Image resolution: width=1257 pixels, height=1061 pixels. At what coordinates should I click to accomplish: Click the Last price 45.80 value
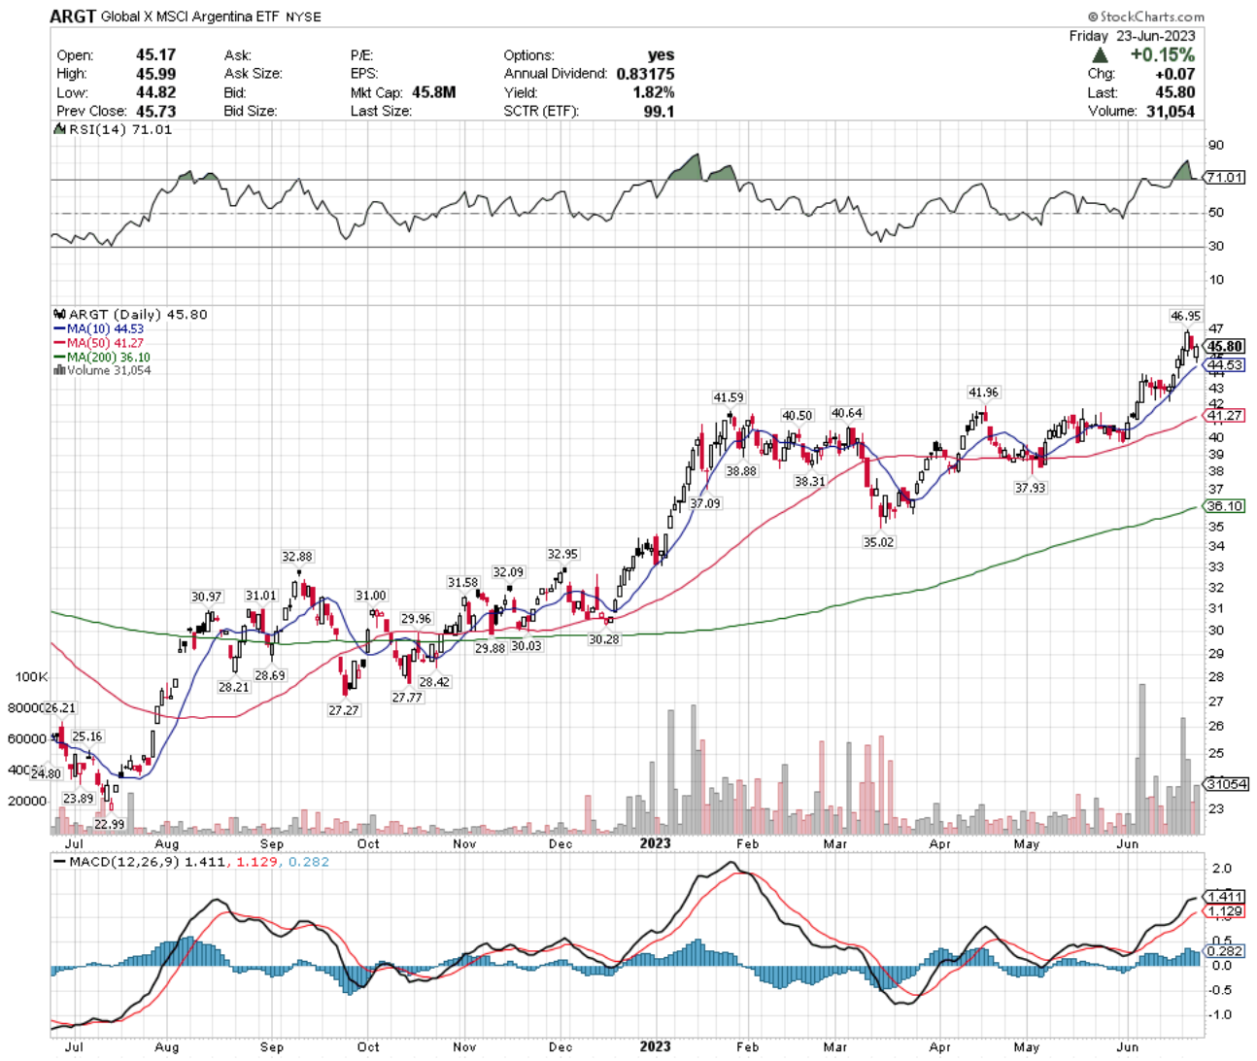(x=1174, y=92)
